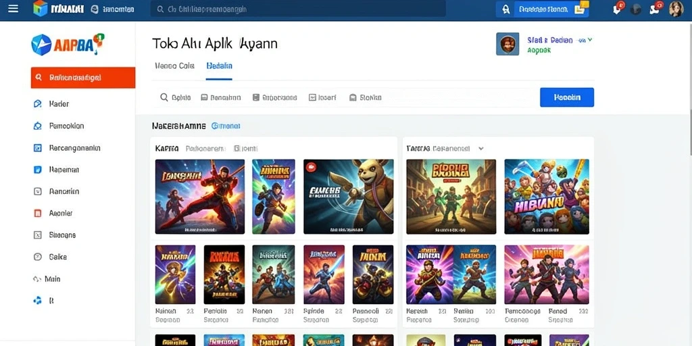Click the store profile avatar thumbnail
The image size is (692, 346).
point(508,44)
